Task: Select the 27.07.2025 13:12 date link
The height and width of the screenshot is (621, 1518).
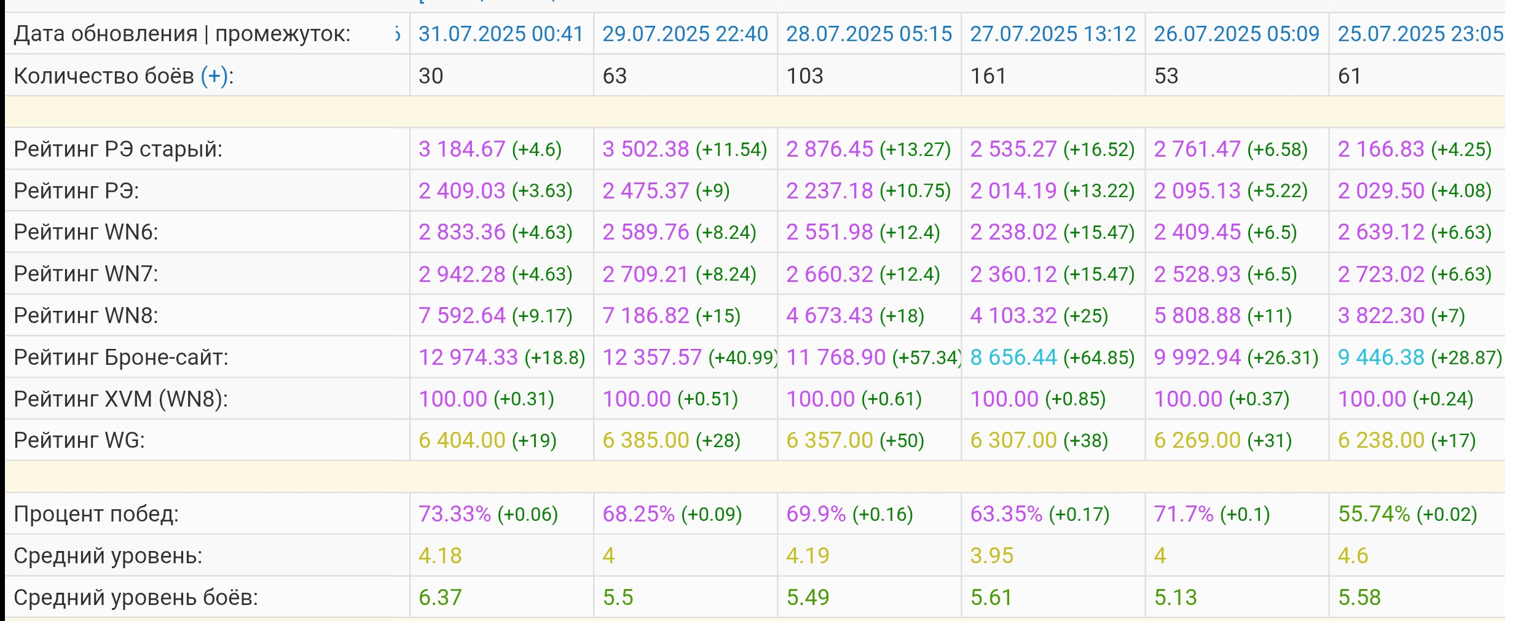Action: [x=1053, y=34]
